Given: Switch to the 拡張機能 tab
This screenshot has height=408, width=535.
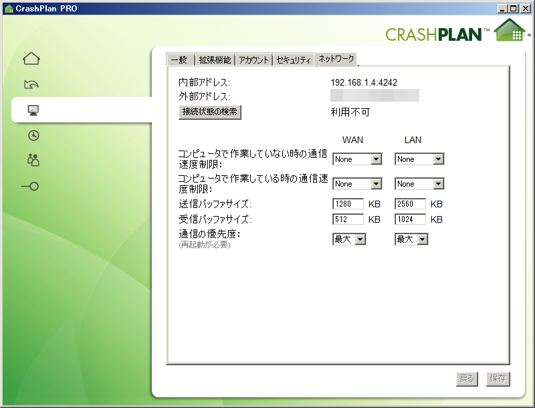Looking at the screenshot, I should click(x=215, y=60).
